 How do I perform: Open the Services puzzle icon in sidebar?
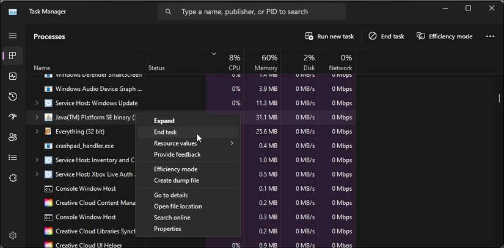13,178
